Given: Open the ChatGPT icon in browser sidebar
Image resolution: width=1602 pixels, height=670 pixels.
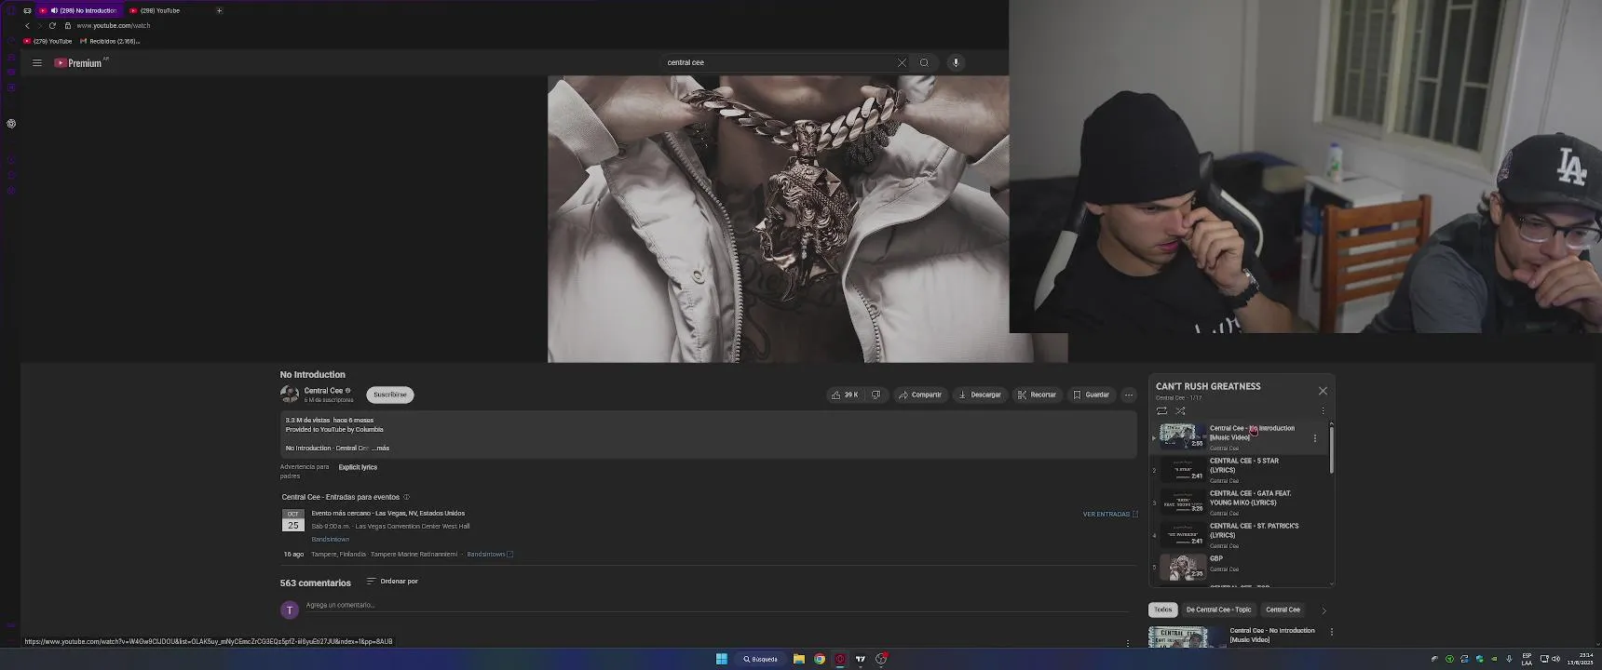Looking at the screenshot, I should click(x=11, y=124).
